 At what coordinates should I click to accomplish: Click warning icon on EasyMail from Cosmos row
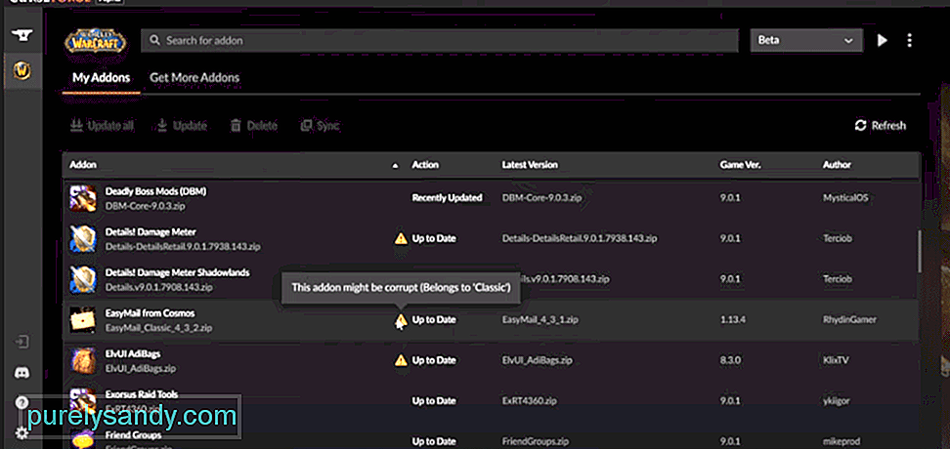(x=401, y=319)
